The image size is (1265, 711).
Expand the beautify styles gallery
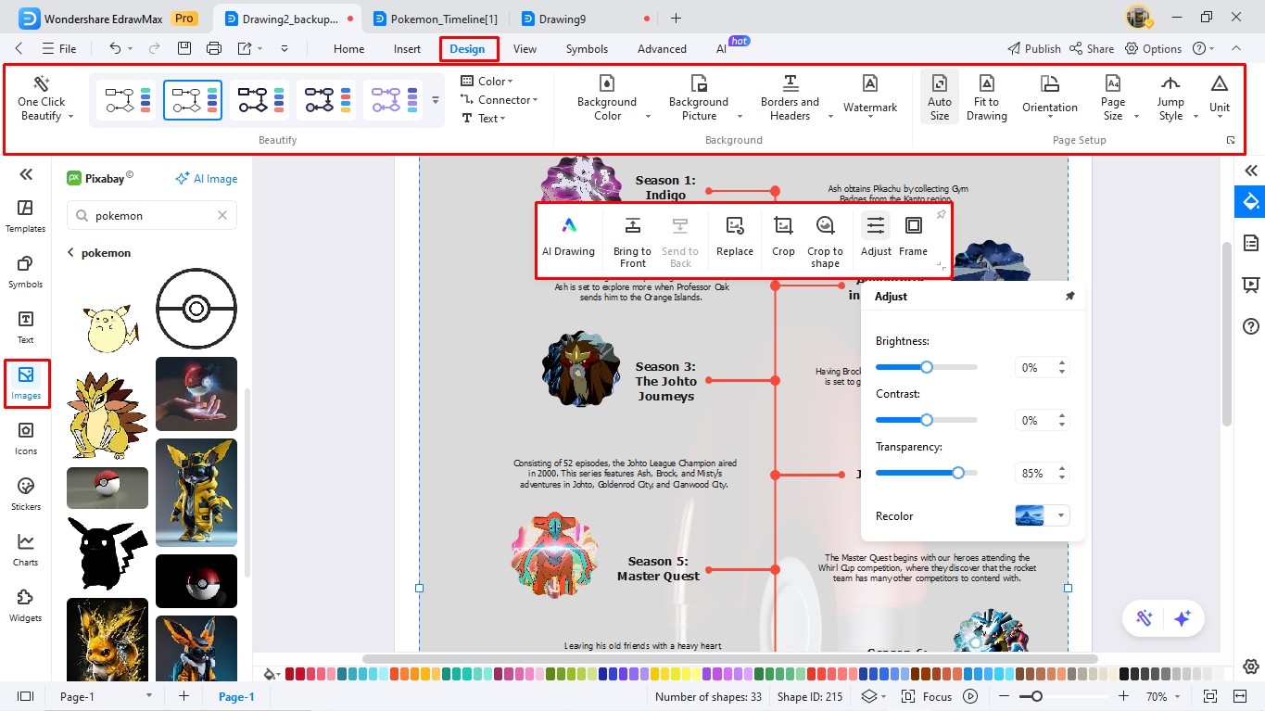(x=436, y=99)
